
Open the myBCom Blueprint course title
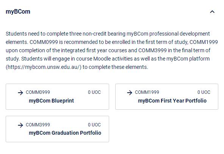tap(51, 101)
